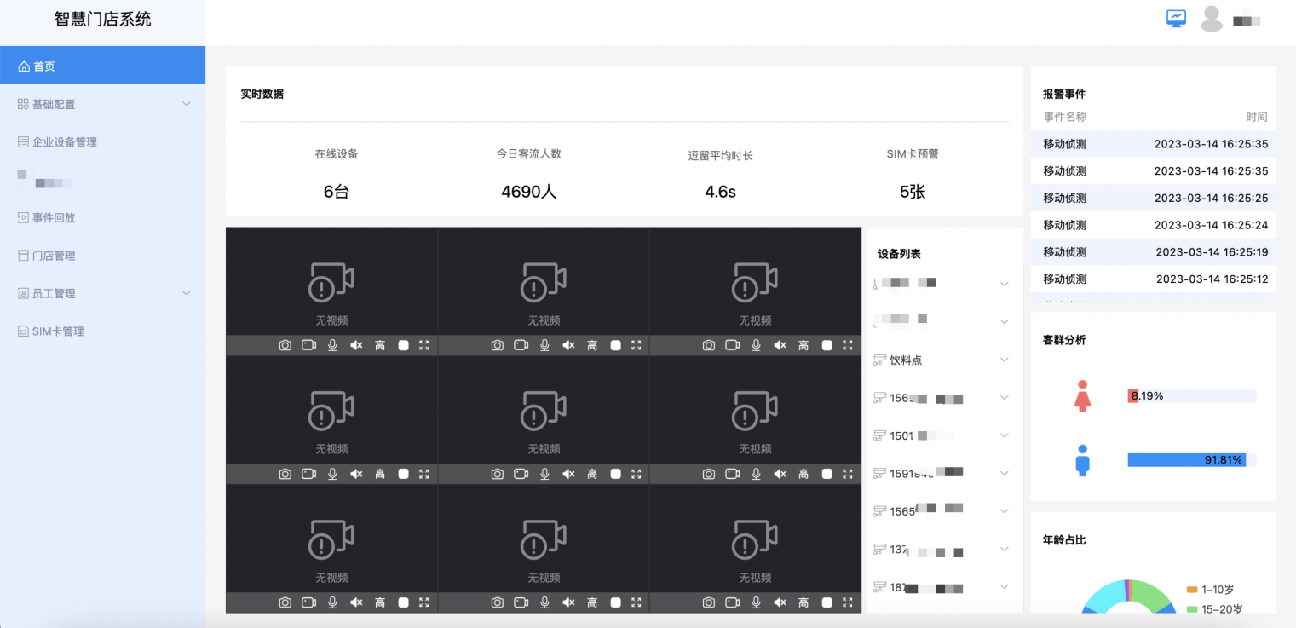Click alarm event at 2023-03-14 16:25:25
Screen dimensions: 1296x628
coord(1154,198)
